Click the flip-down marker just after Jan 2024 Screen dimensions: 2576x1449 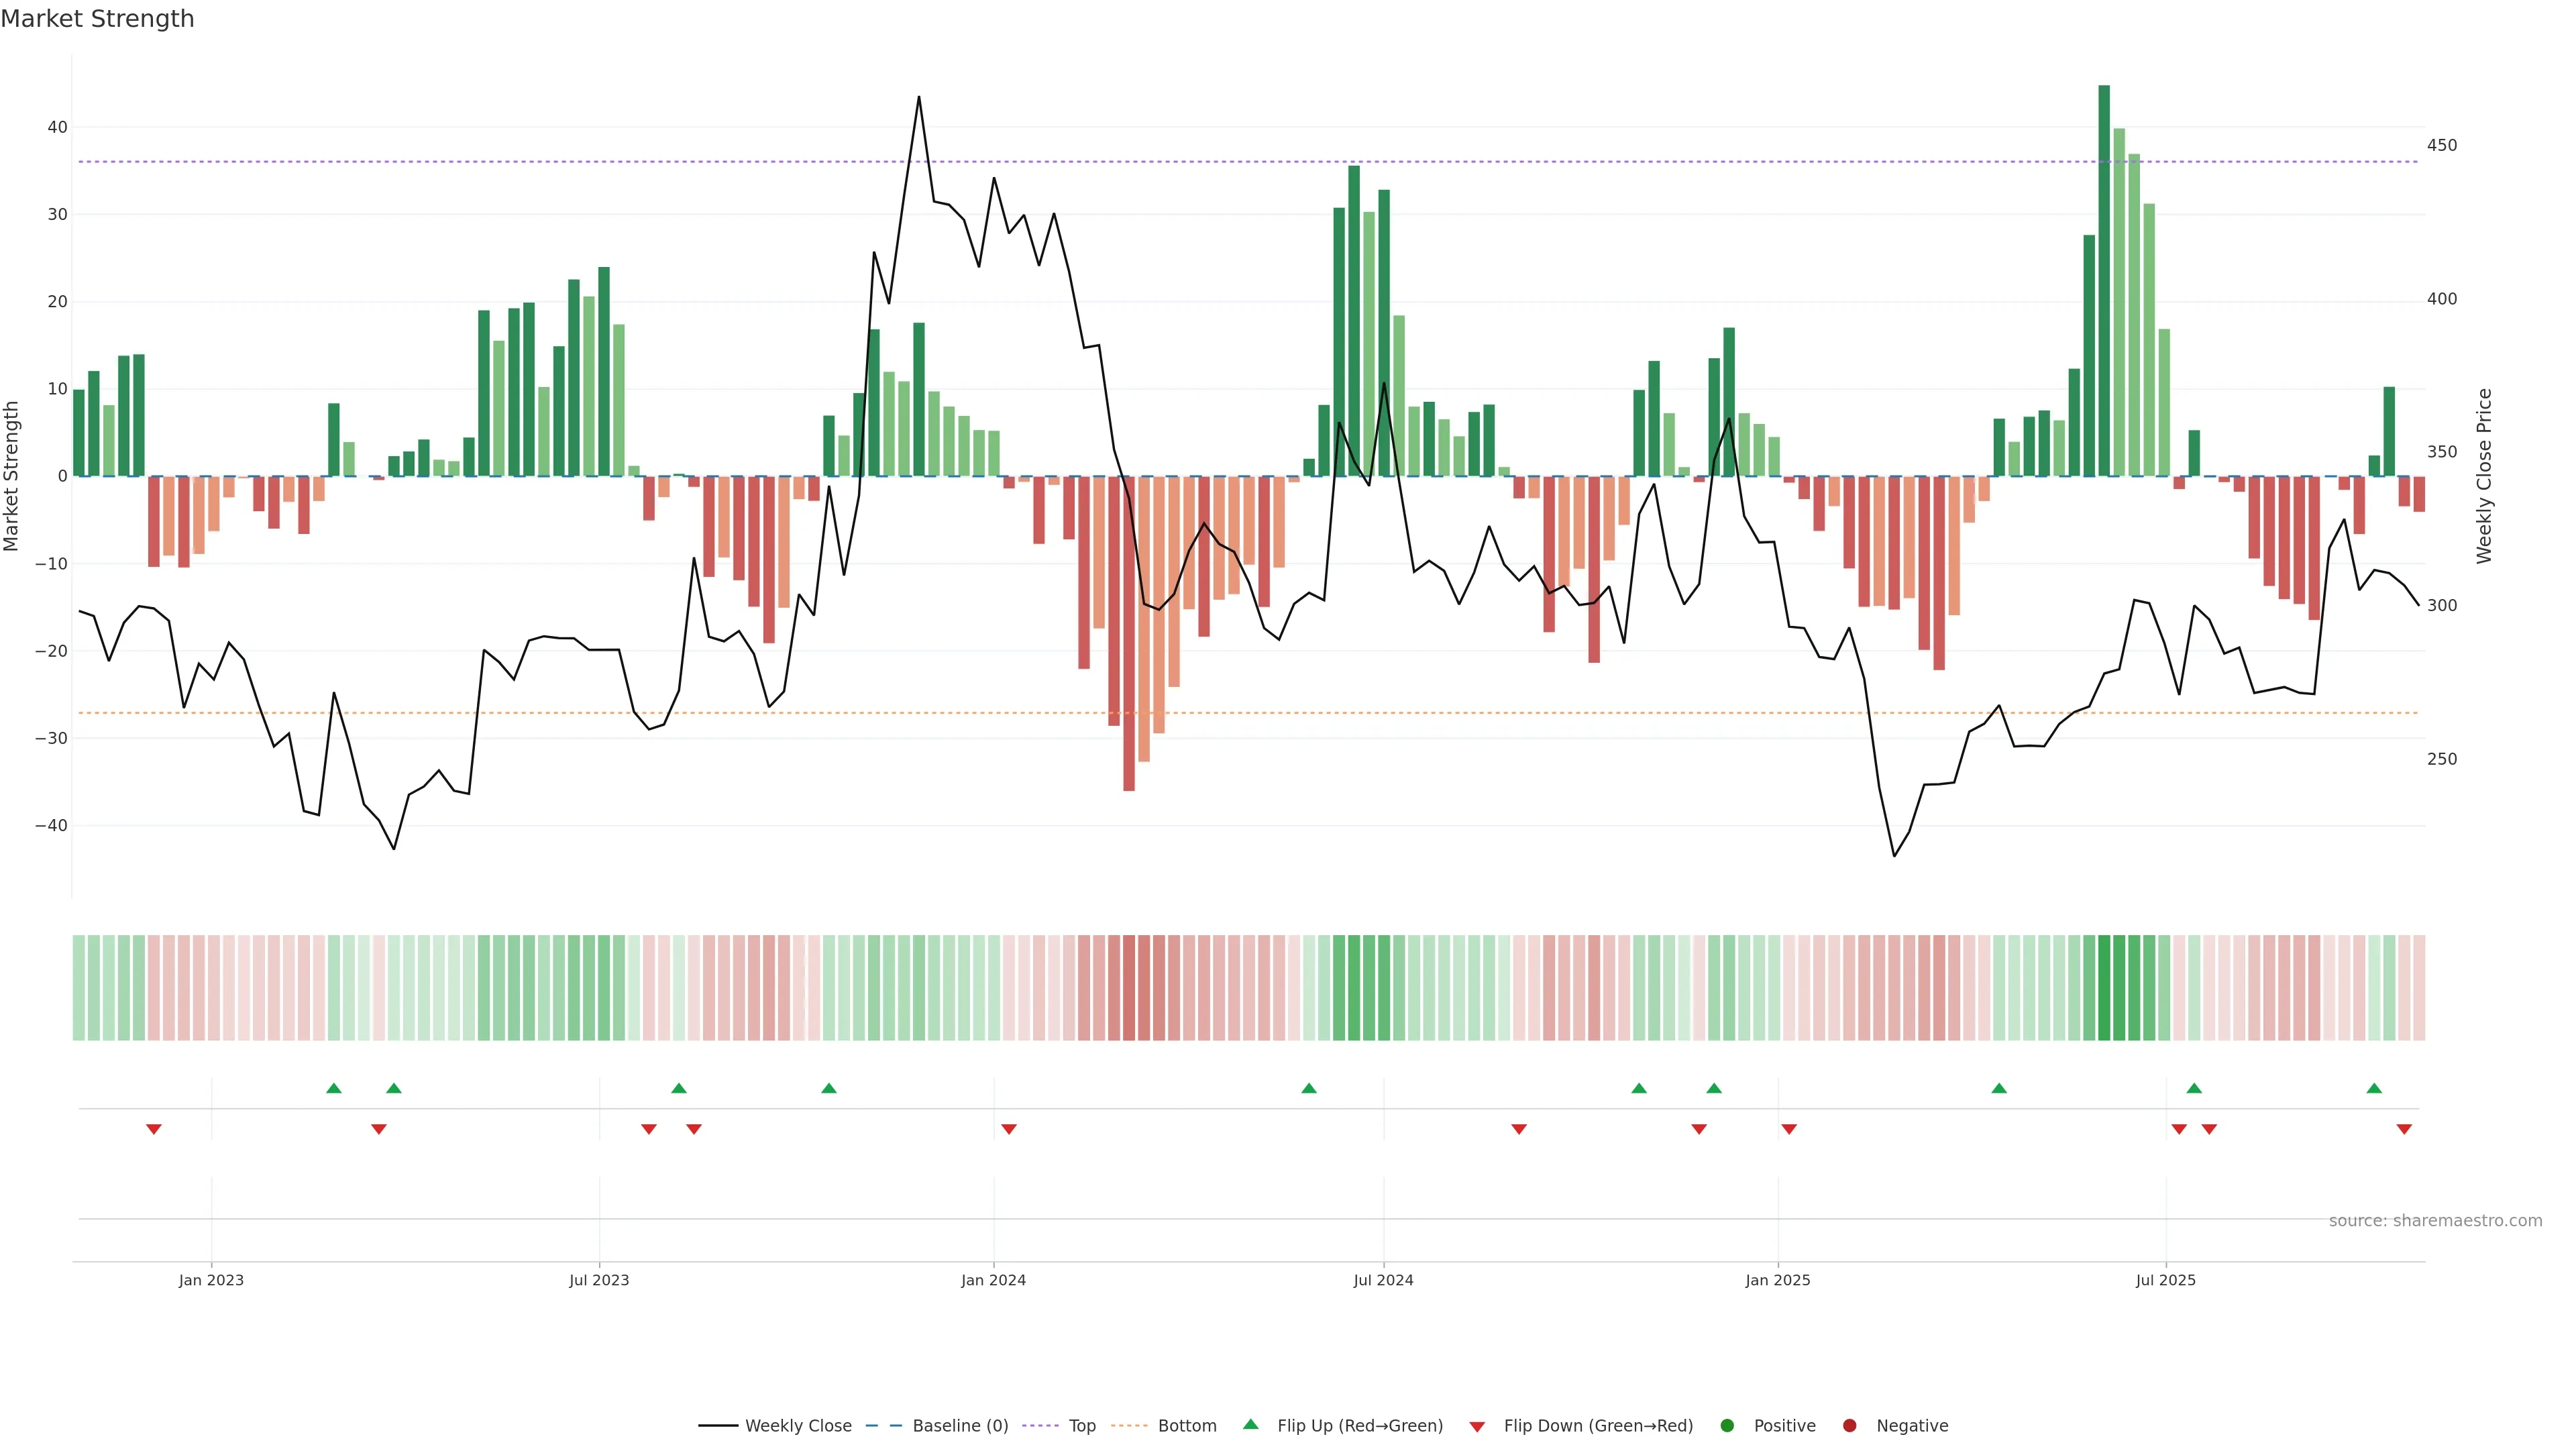pyautogui.click(x=1009, y=1129)
